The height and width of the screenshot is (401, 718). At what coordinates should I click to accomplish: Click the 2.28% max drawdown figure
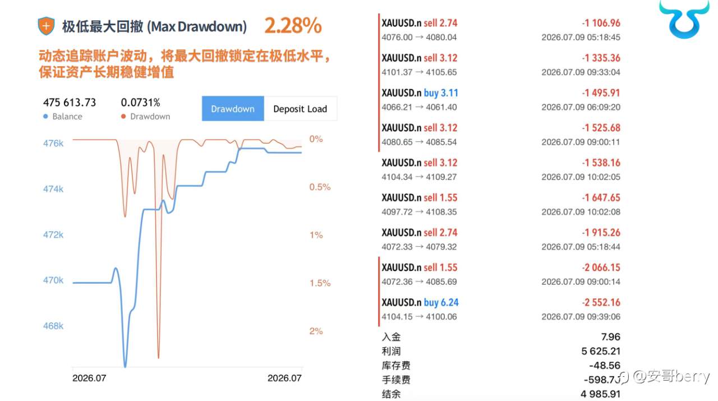pyautogui.click(x=293, y=26)
